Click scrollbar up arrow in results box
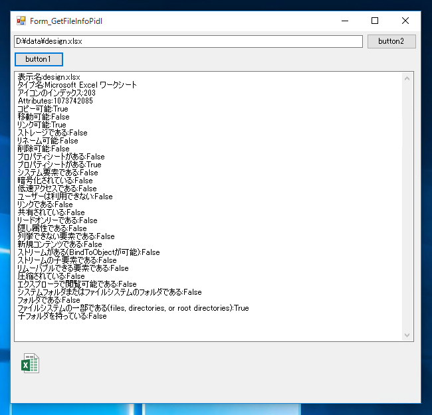Viewport: 432px width, 415px height. (407, 79)
